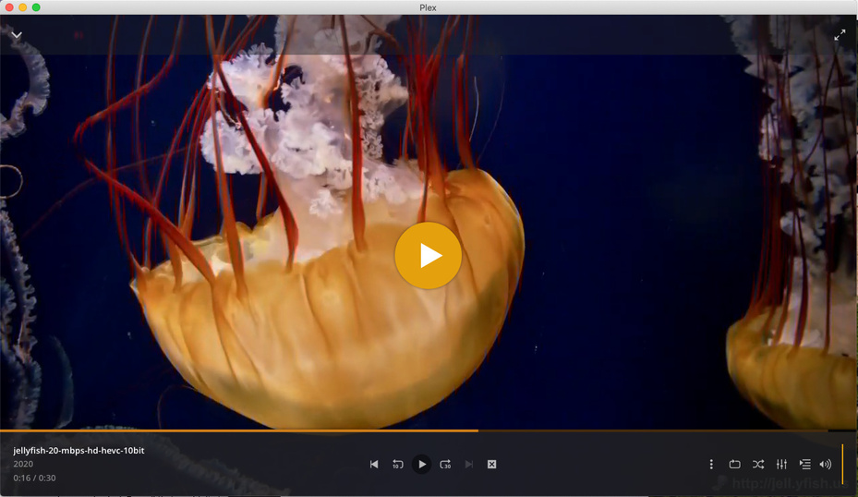Click the large orange play button
Viewport: 858px width, 497px height.
click(428, 255)
